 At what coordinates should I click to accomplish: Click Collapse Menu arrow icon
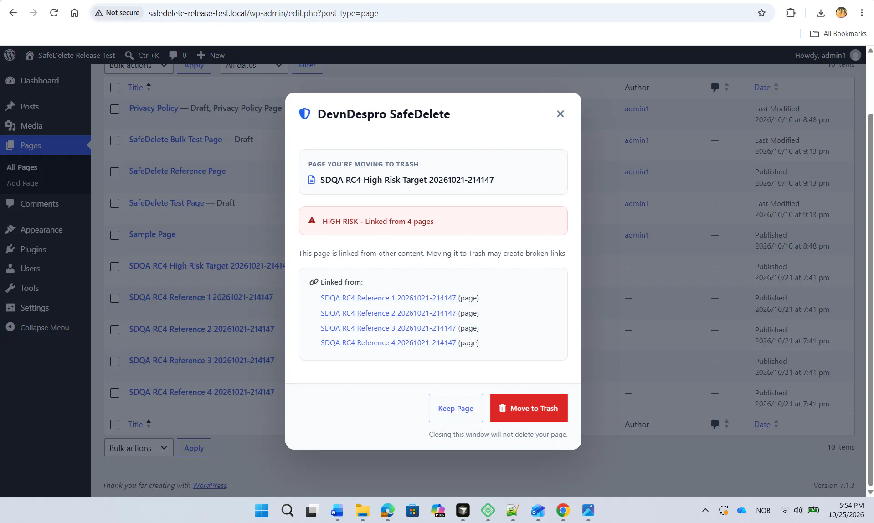click(x=10, y=327)
